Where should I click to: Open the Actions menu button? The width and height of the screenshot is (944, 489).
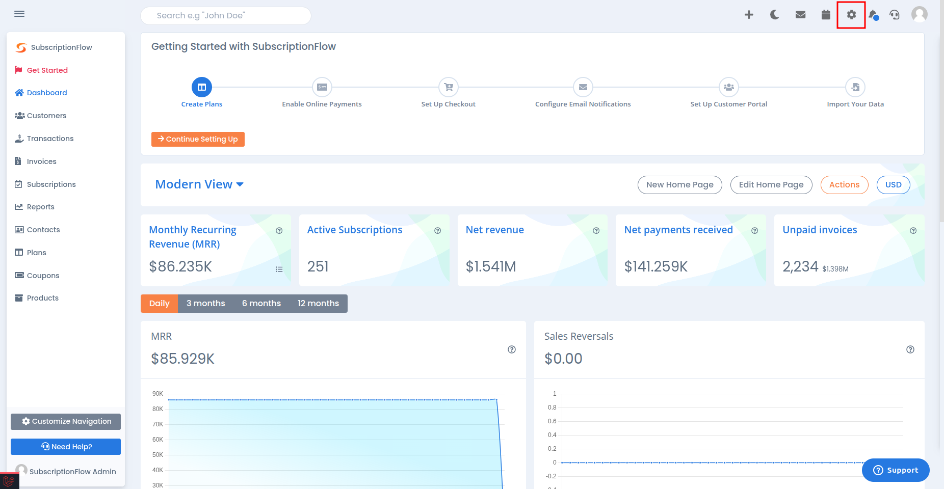[x=844, y=184]
